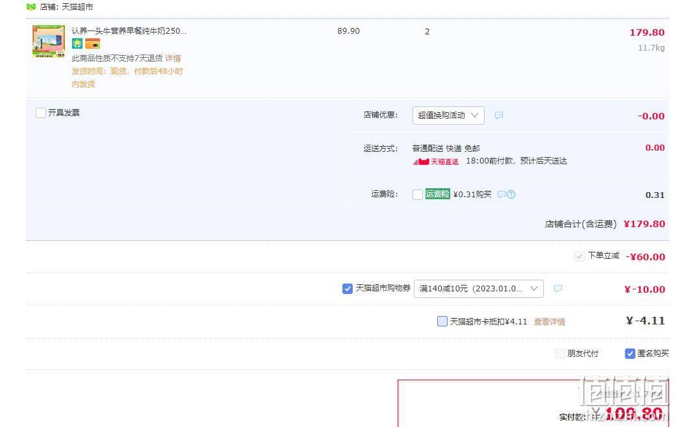Click the weight text 11.7kg

point(652,48)
